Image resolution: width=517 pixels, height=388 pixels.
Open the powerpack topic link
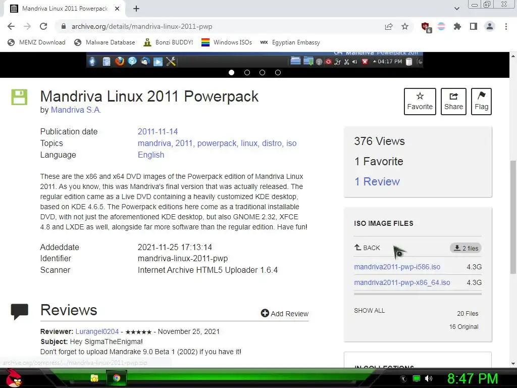click(x=217, y=143)
